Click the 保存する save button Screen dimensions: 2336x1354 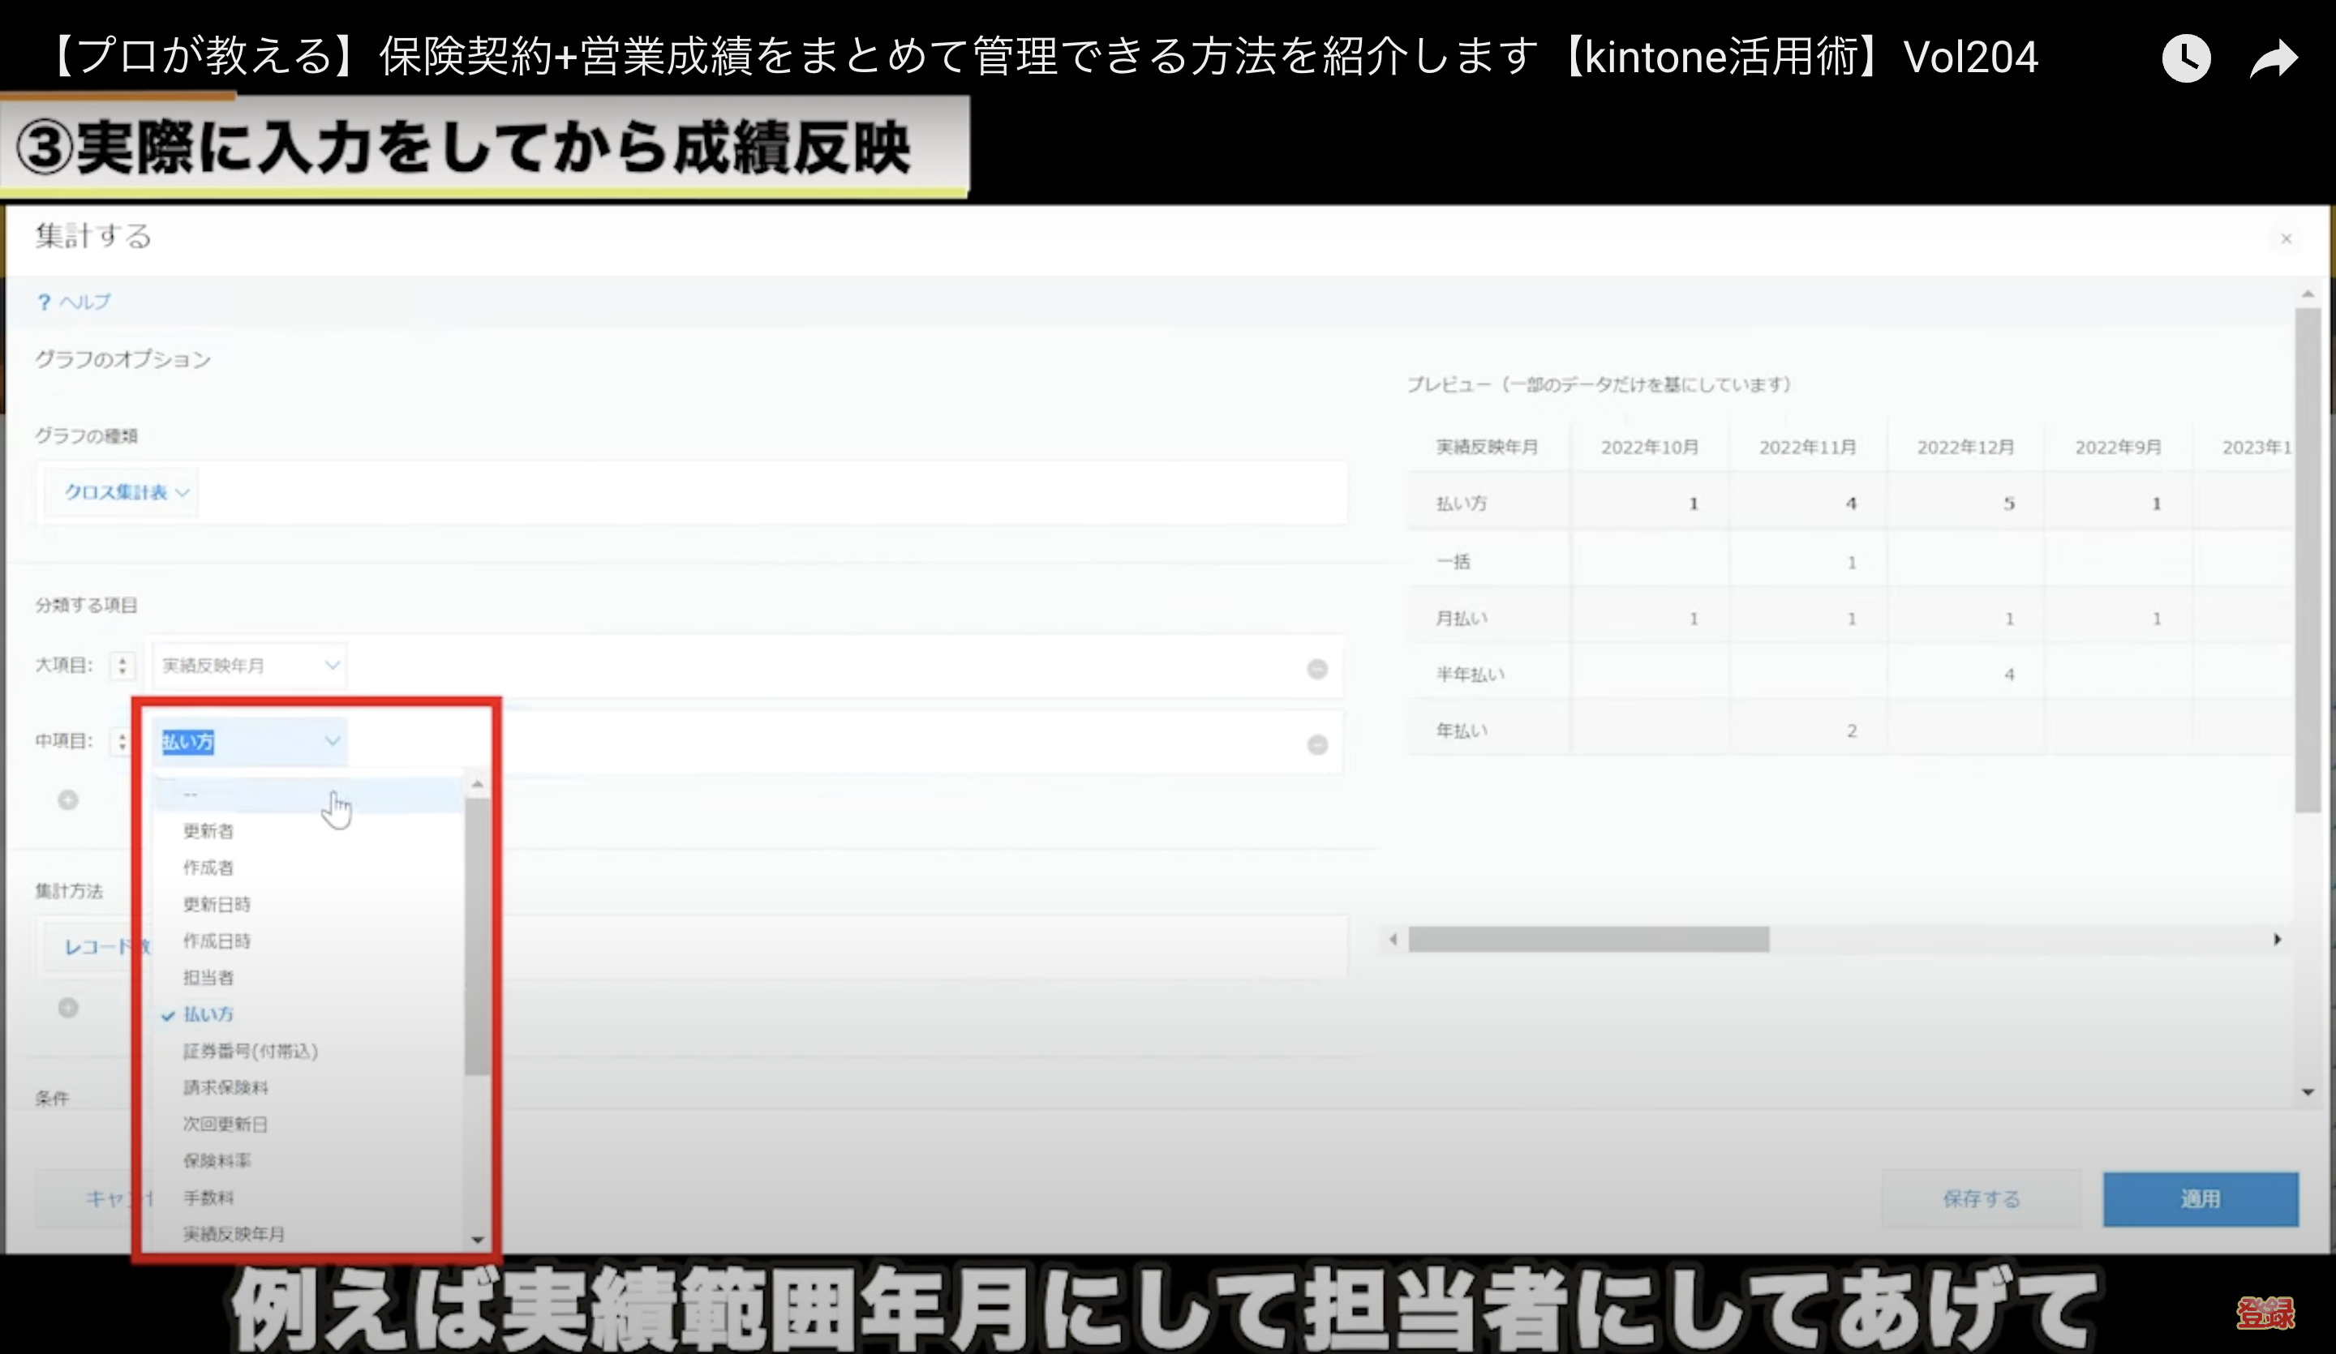coord(1980,1199)
